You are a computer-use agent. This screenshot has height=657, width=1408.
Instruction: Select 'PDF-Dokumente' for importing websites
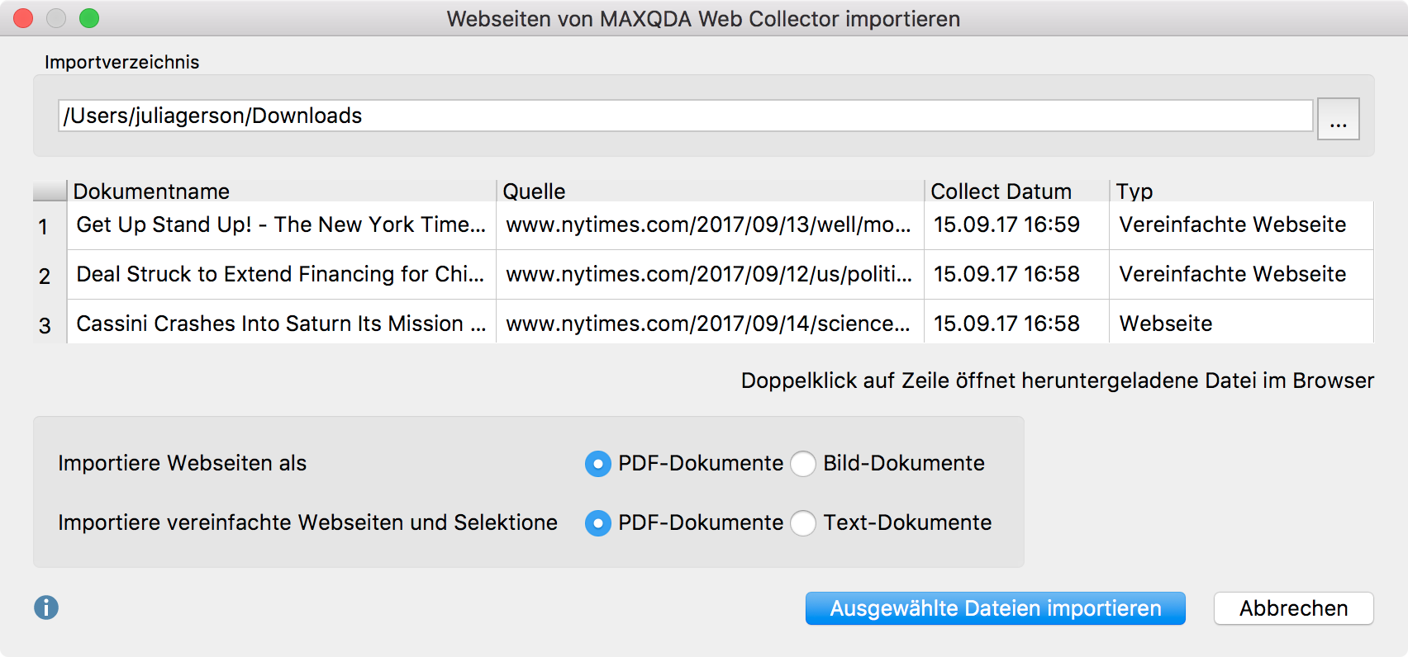pyautogui.click(x=597, y=464)
